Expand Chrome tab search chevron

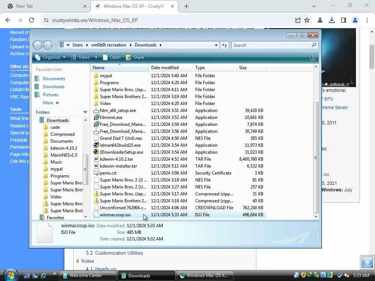point(314,6)
